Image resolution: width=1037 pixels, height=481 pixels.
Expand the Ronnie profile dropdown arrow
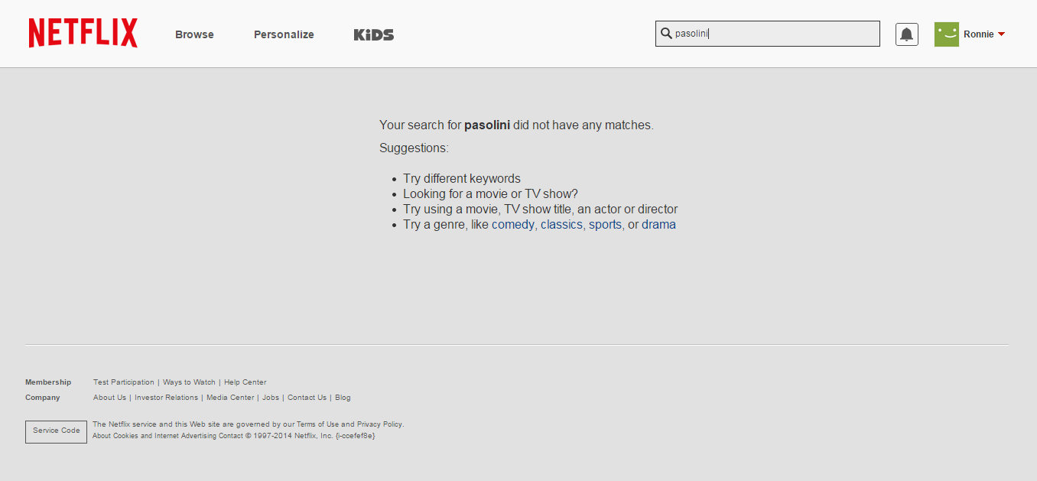pyautogui.click(x=1001, y=34)
